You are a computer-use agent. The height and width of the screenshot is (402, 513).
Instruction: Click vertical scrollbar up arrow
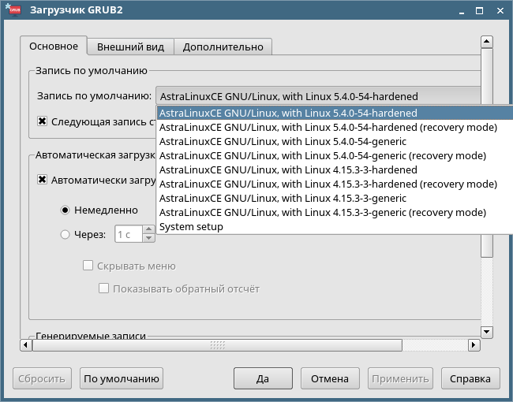click(487, 42)
